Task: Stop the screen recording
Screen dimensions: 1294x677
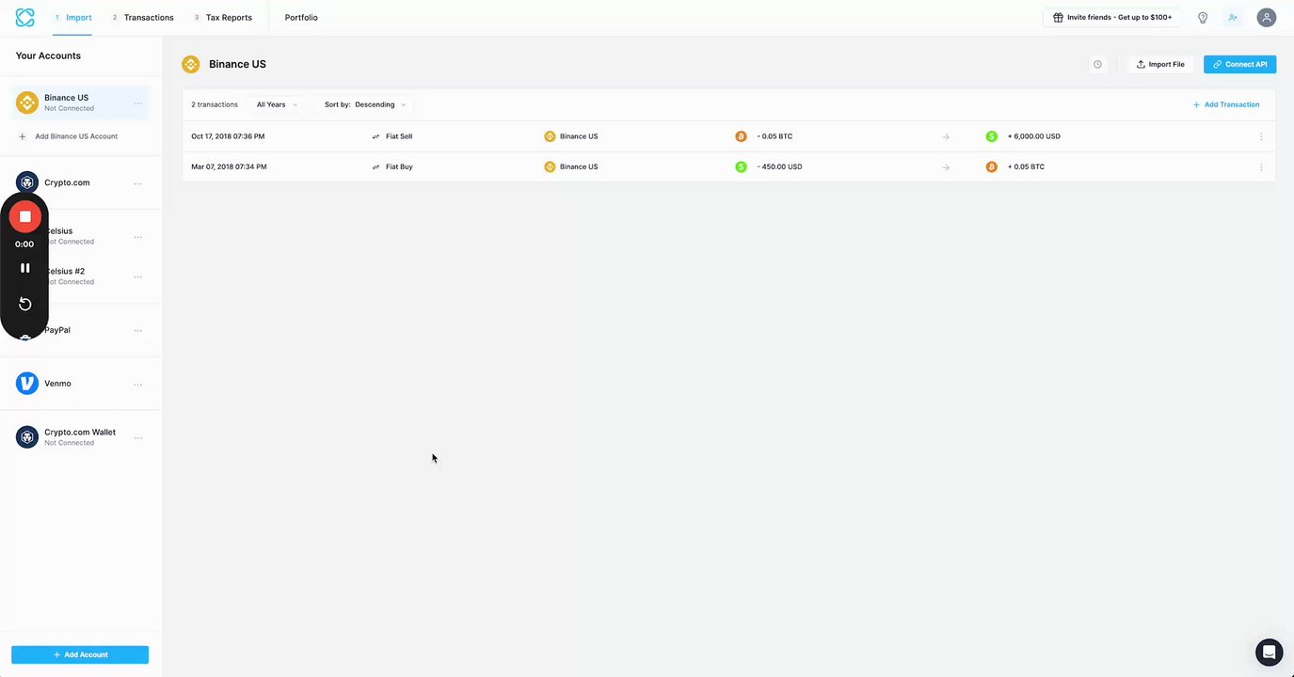Action: 25,216
